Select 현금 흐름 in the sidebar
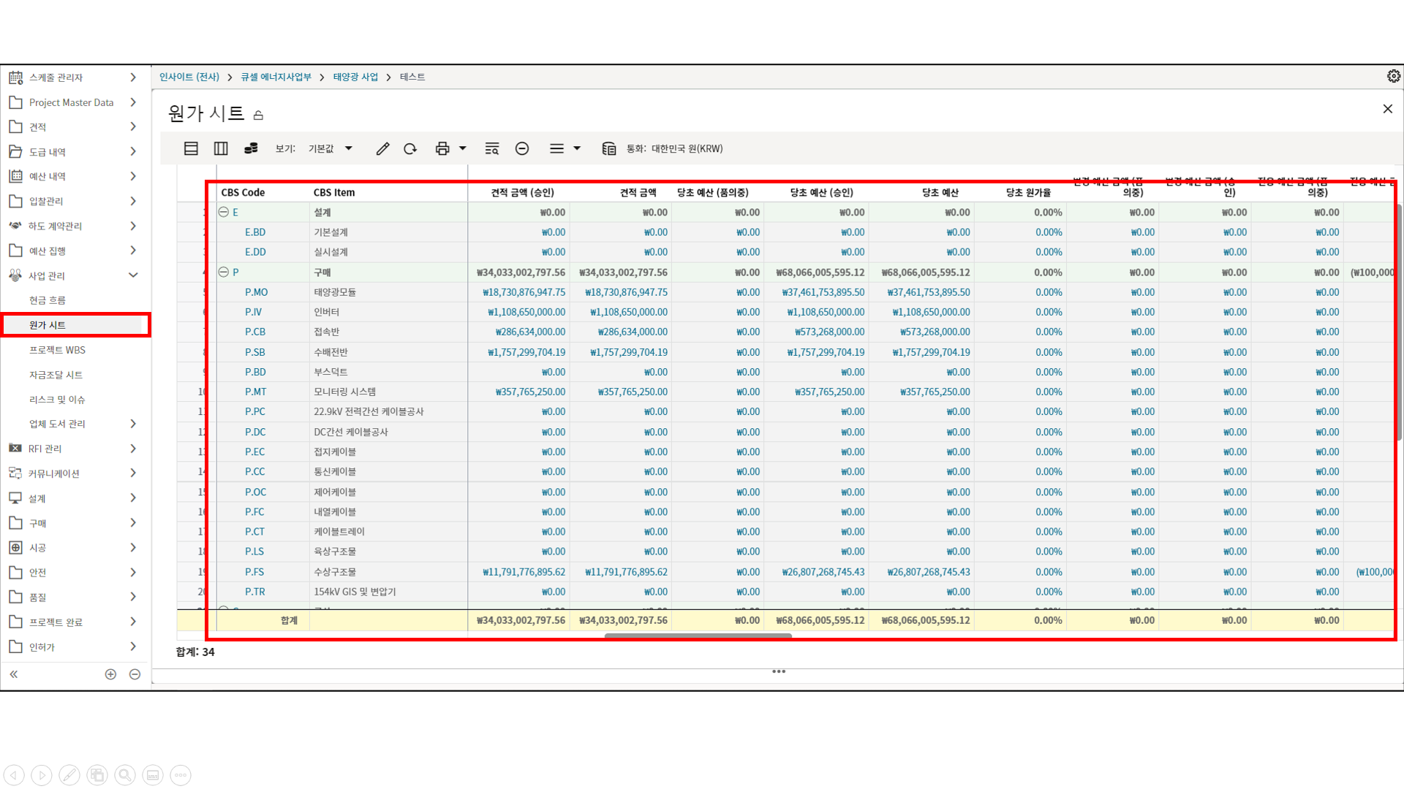The height and width of the screenshot is (789, 1404). tap(48, 300)
